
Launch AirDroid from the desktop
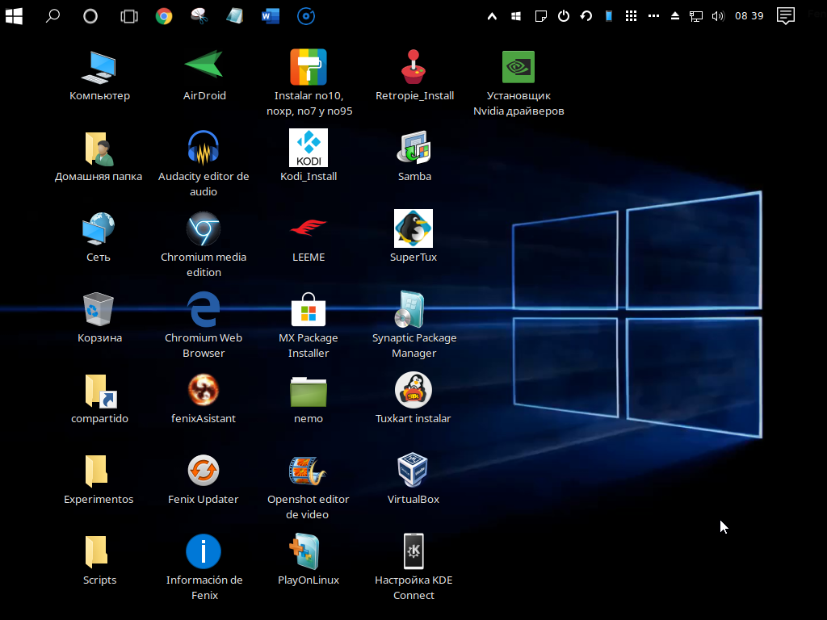click(x=204, y=65)
